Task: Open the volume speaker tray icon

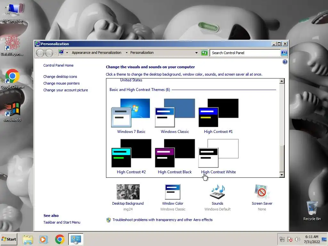Action: tap(297, 239)
